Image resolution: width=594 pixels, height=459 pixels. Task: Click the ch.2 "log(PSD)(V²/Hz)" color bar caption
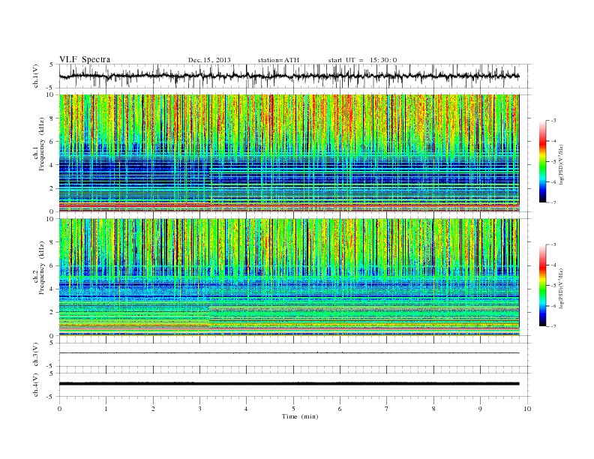tap(562, 289)
